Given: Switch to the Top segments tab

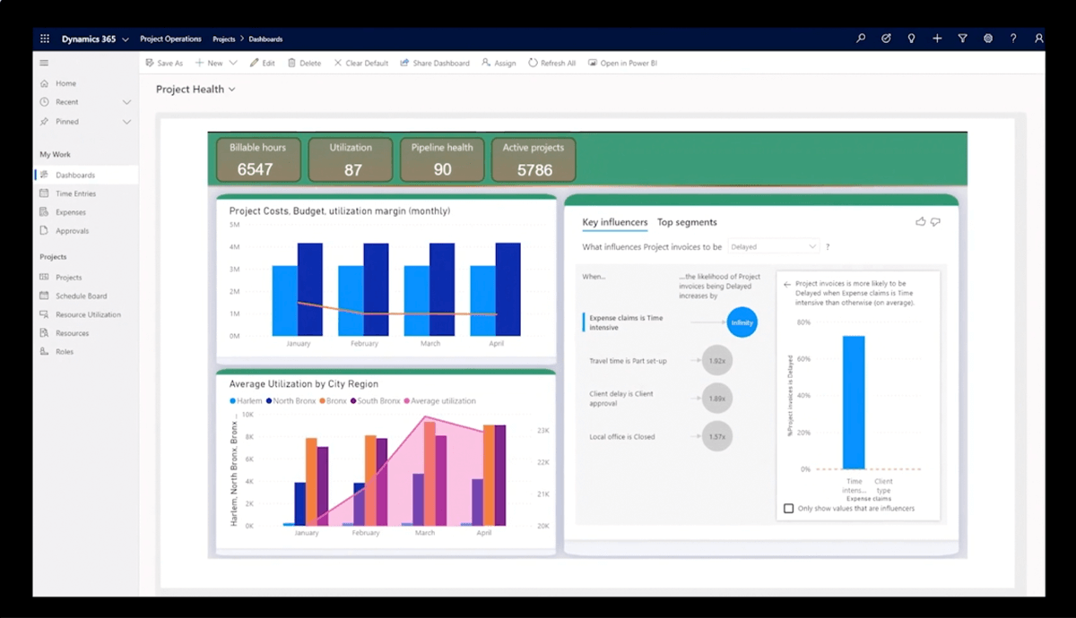Looking at the screenshot, I should tap(685, 222).
